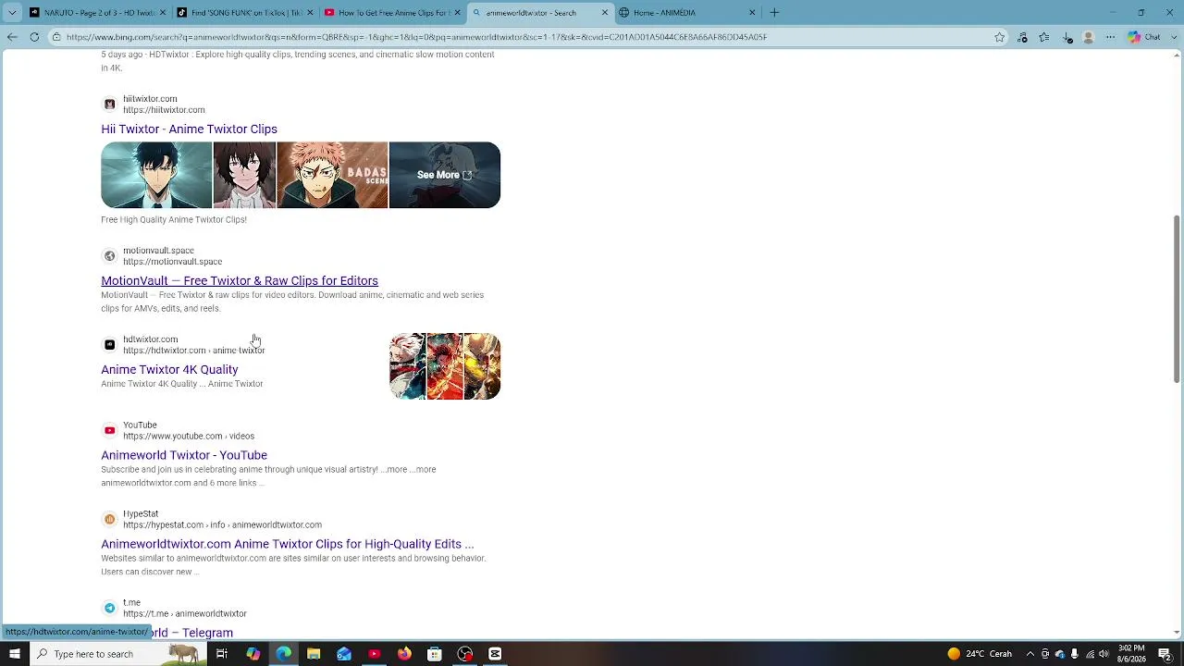View the site information lock icon

[x=56, y=37]
